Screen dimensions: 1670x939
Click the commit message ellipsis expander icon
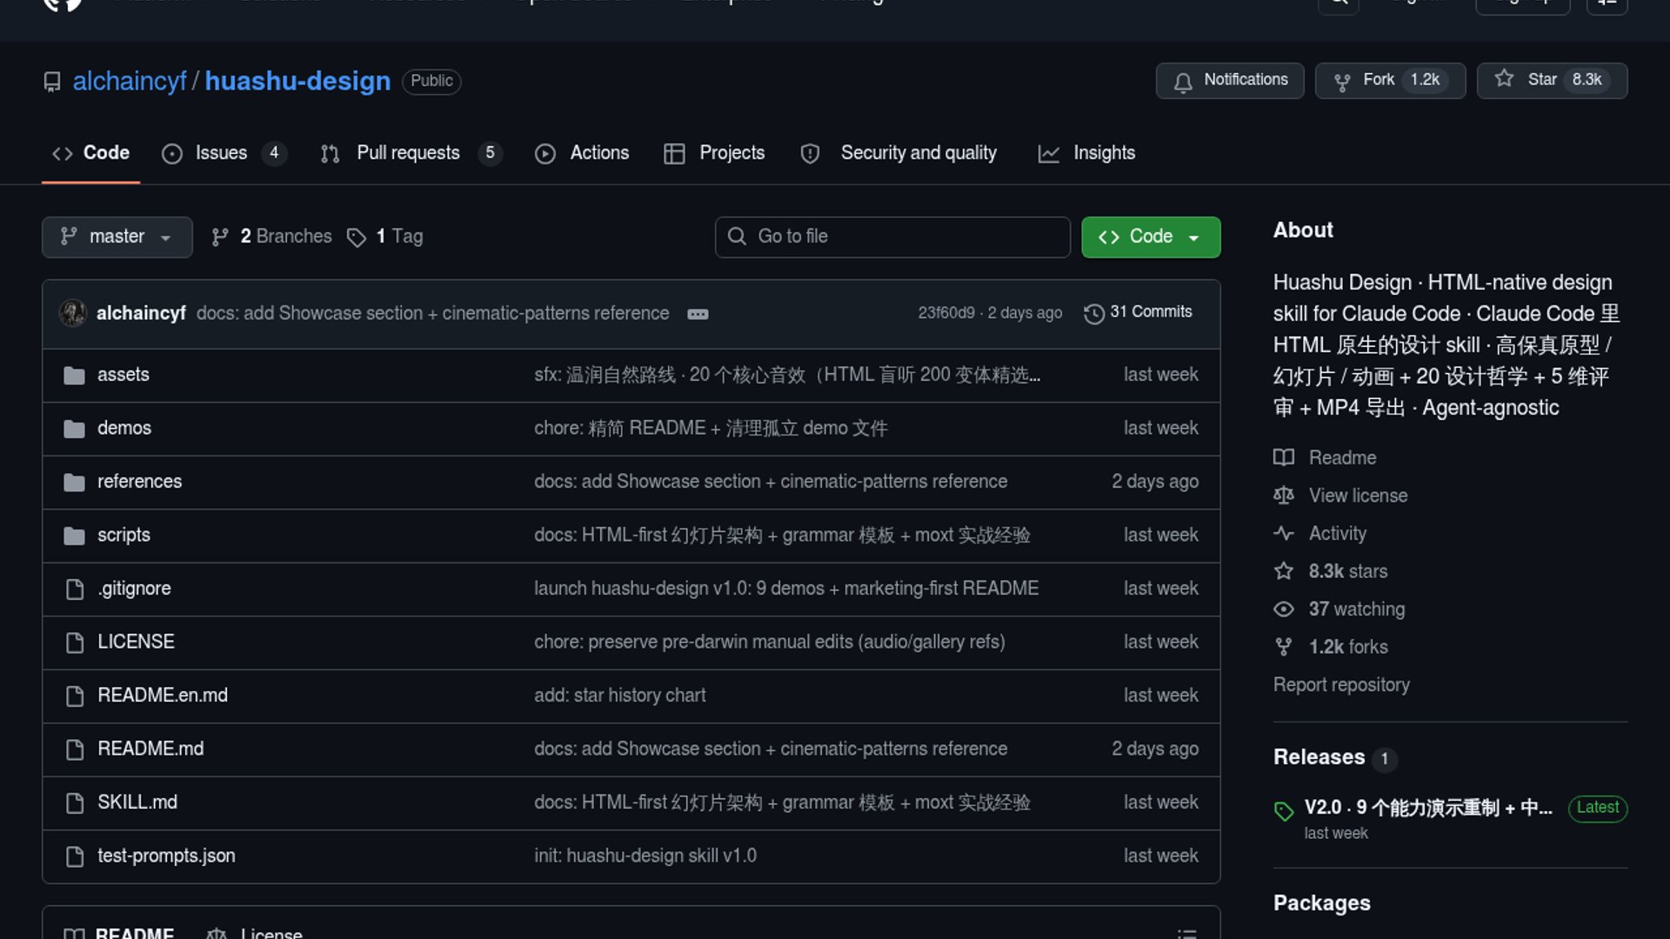[698, 314]
